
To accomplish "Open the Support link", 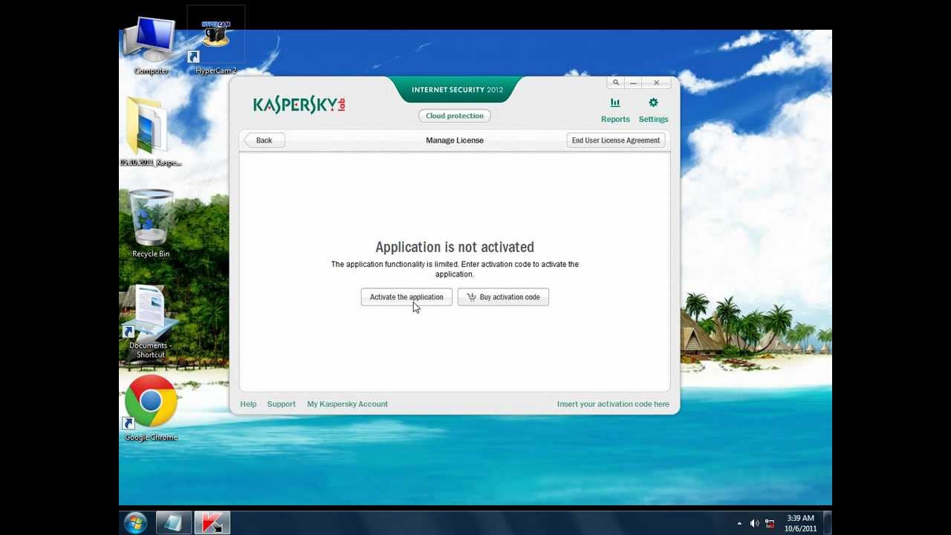I will point(281,404).
